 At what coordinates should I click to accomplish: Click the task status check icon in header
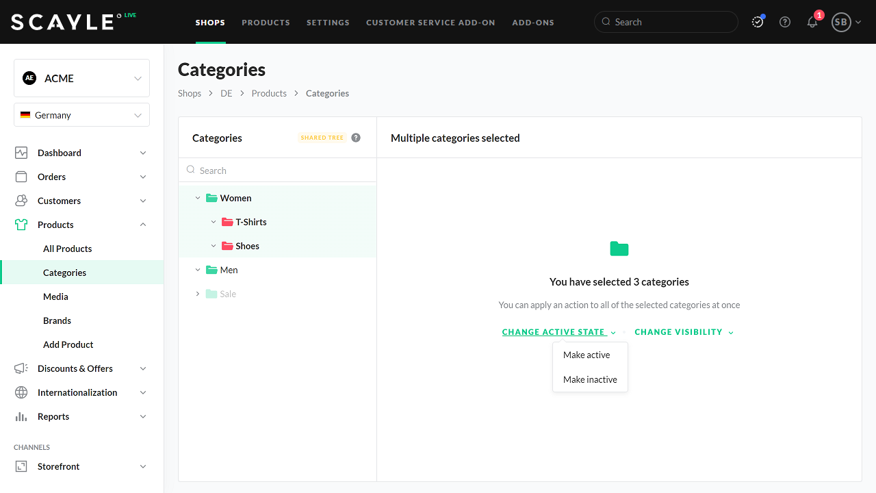[758, 22]
